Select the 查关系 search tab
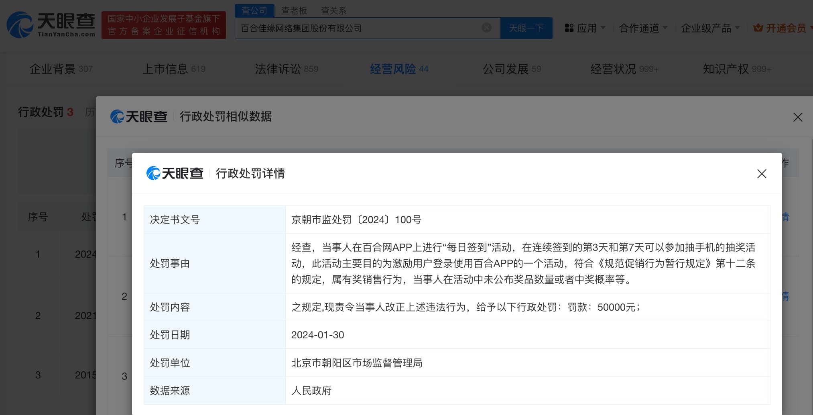 [334, 10]
